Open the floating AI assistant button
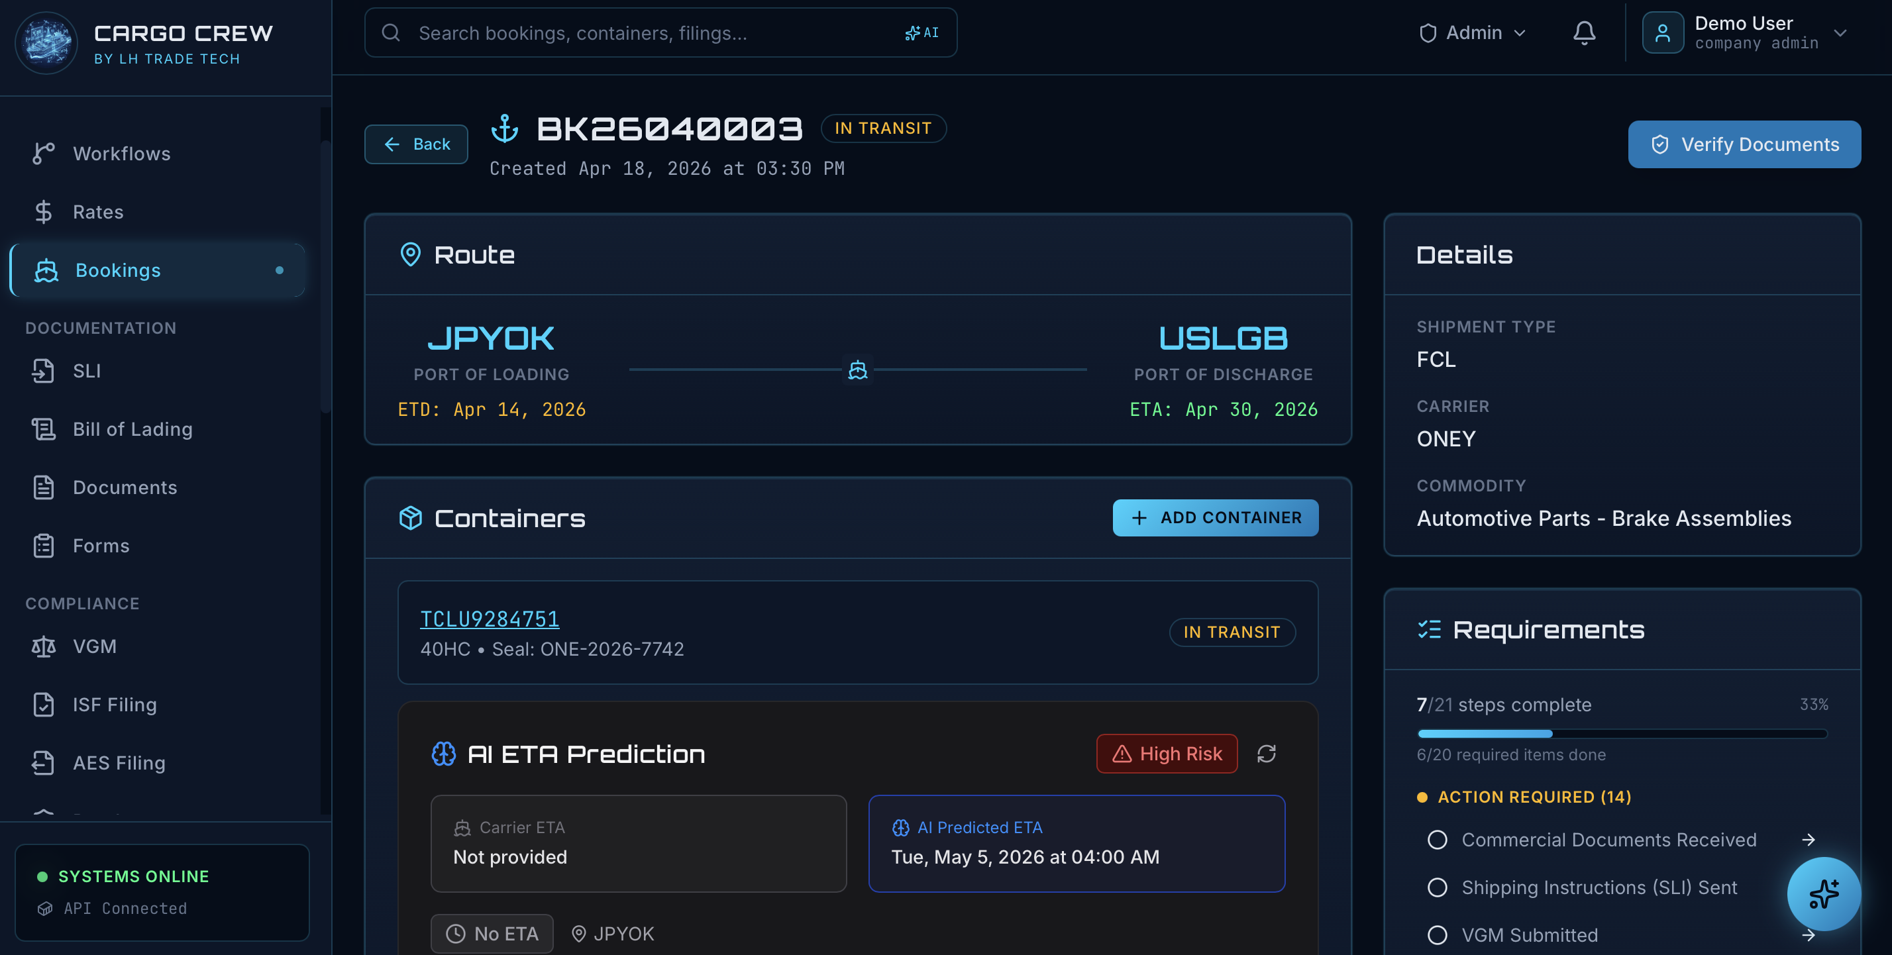The width and height of the screenshot is (1892, 955). coord(1823,893)
